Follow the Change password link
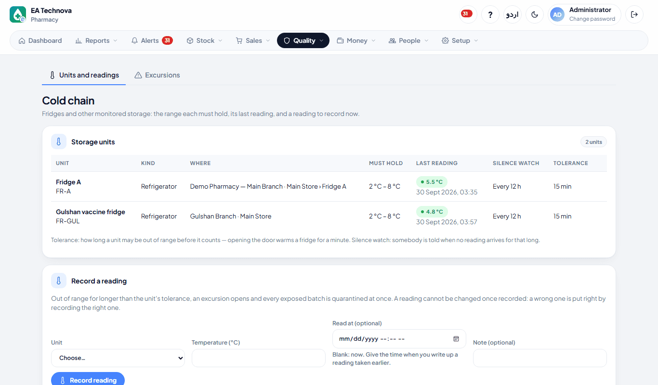Screen dimensions: 658x385 592,19
